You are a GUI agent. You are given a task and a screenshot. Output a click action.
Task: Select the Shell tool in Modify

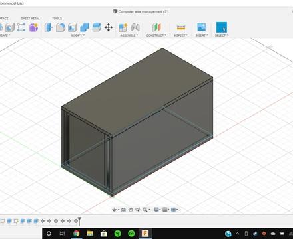pos(73,27)
